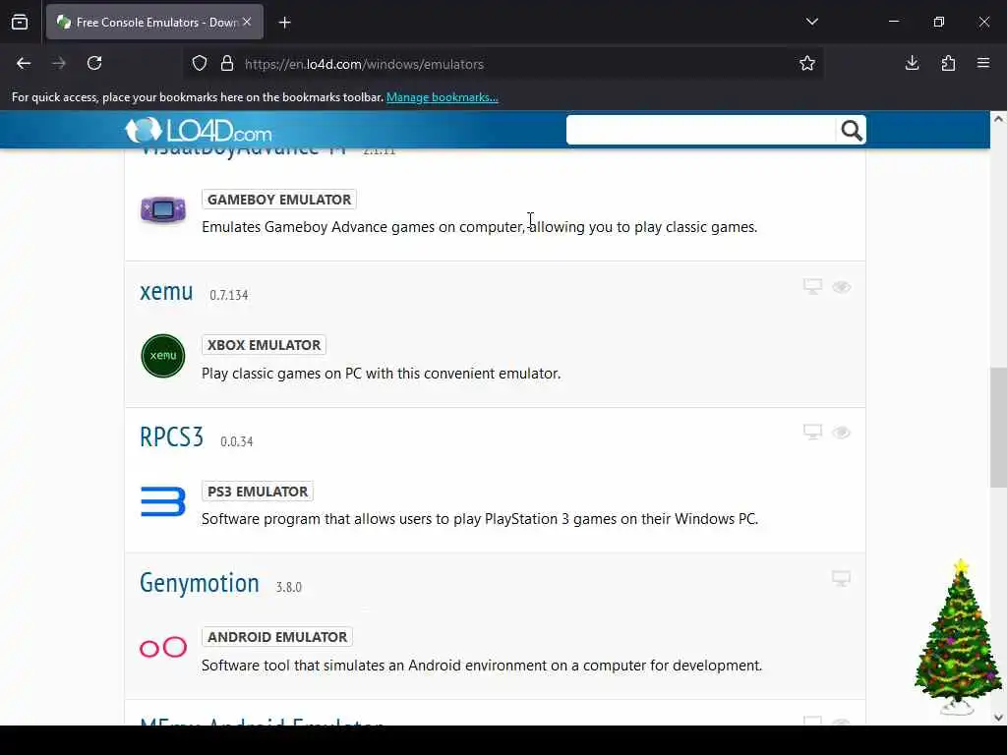Open the xemu title link
Viewport: 1007px width, 755px height.
[x=166, y=291]
